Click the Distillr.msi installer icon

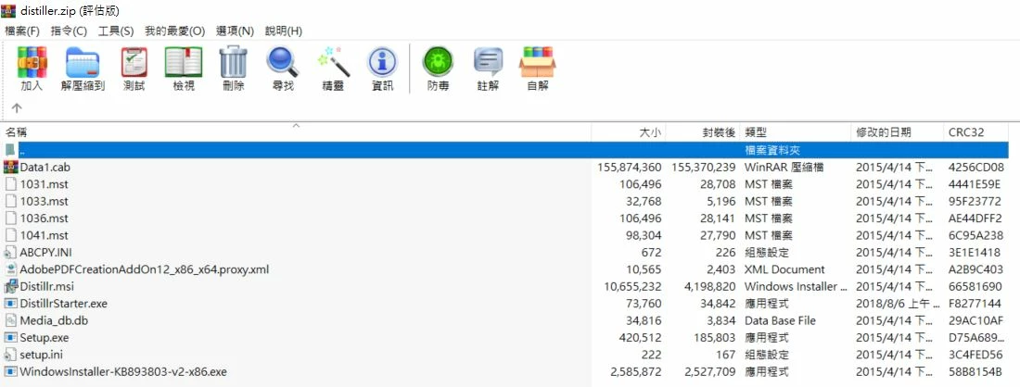pyautogui.click(x=11, y=286)
